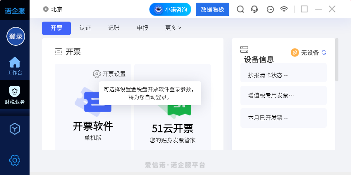
Task: Refresh device status next to 无设备
Action: [x=324, y=52]
